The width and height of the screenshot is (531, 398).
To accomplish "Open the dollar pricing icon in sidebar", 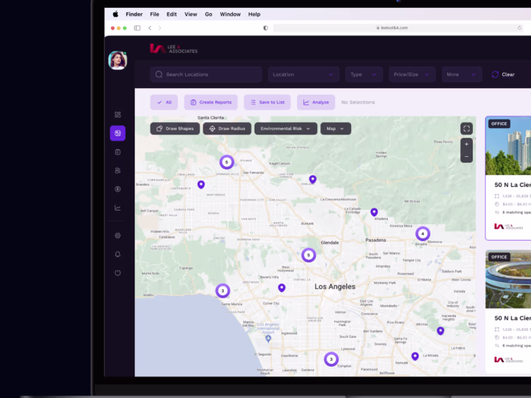I will tap(117, 189).
